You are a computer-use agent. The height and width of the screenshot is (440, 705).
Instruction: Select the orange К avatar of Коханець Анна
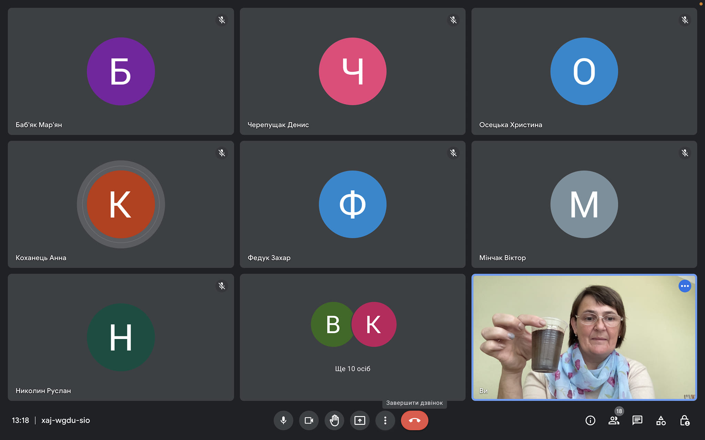[x=121, y=204]
